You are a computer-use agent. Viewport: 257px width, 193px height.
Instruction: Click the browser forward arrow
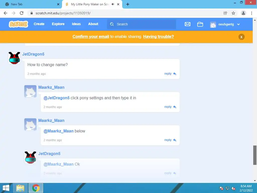pyautogui.click(x=14, y=13)
